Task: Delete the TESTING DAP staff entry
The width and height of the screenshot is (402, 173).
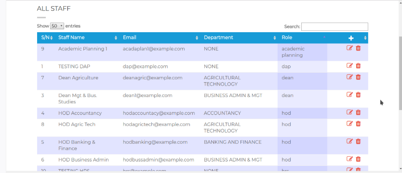Action: pyautogui.click(x=359, y=66)
